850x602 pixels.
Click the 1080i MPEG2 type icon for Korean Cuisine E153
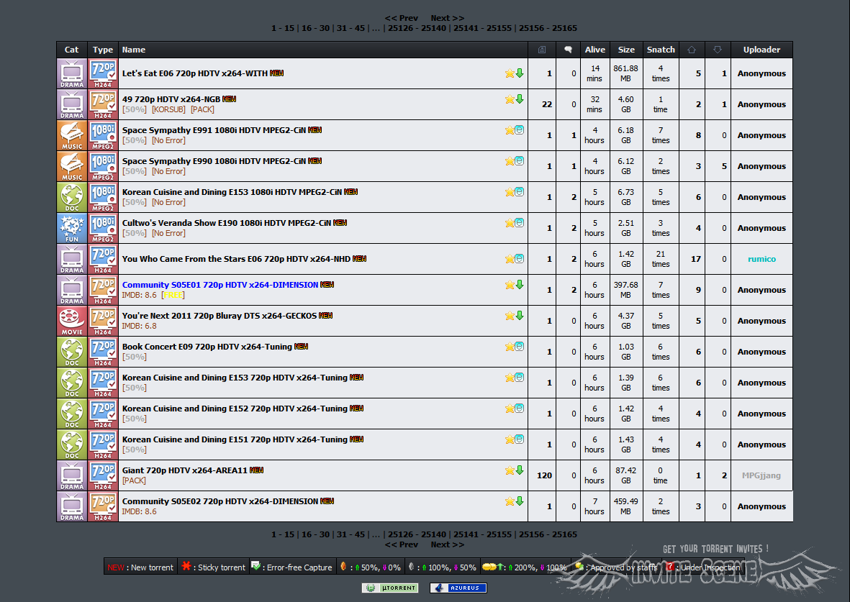tap(103, 197)
